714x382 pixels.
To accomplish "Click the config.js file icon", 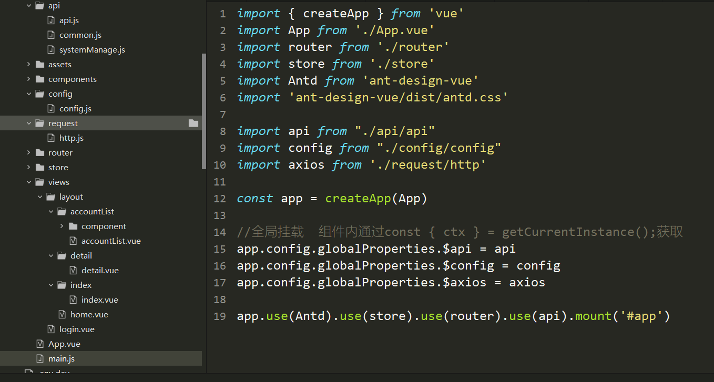I will [51, 109].
